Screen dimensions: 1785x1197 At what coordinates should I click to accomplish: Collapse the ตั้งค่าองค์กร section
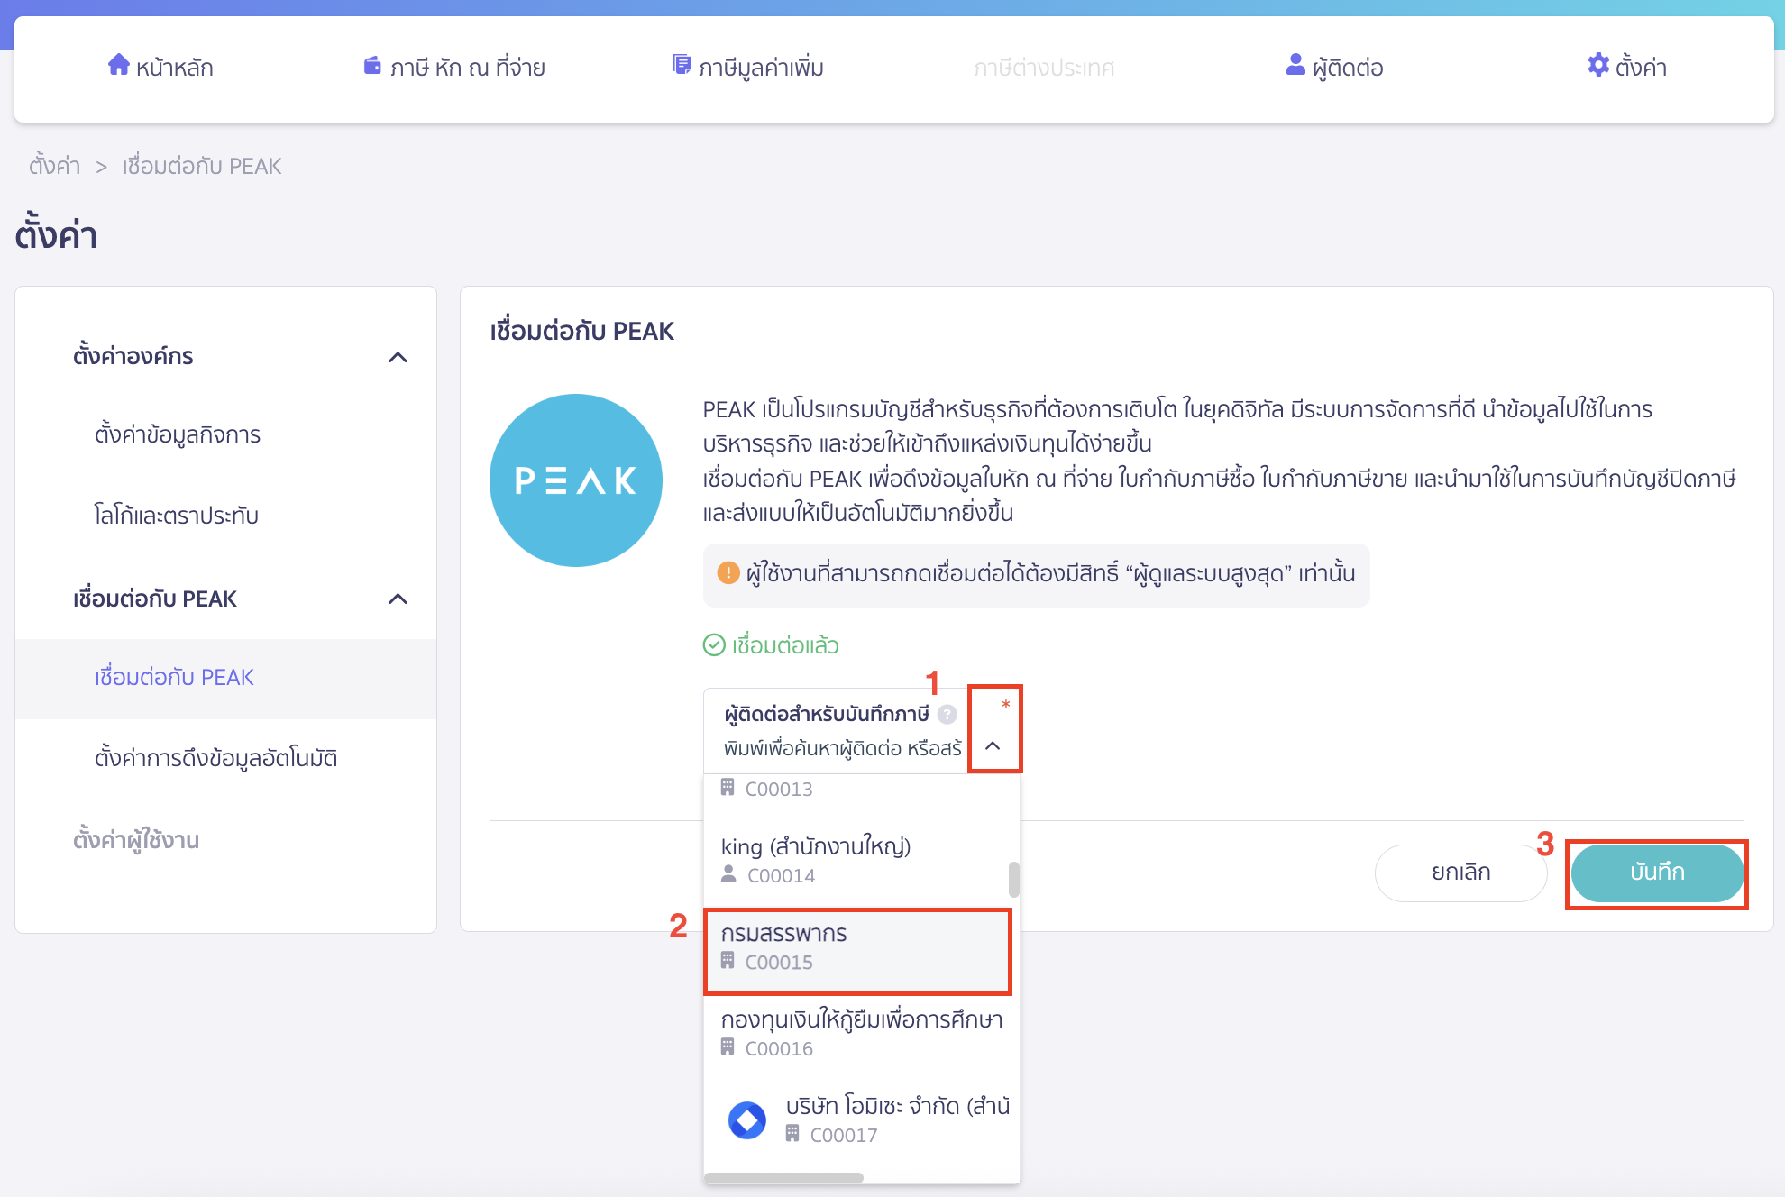pos(398,357)
